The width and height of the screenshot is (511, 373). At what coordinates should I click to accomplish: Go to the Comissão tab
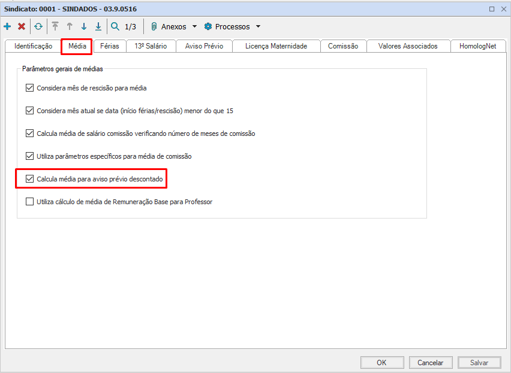pyautogui.click(x=343, y=46)
